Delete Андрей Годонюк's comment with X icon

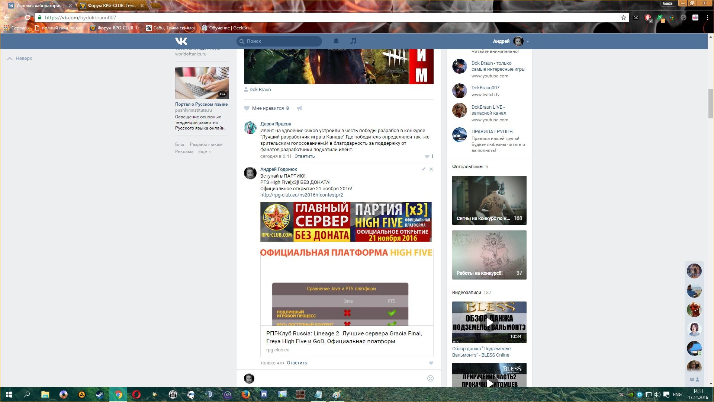431,169
